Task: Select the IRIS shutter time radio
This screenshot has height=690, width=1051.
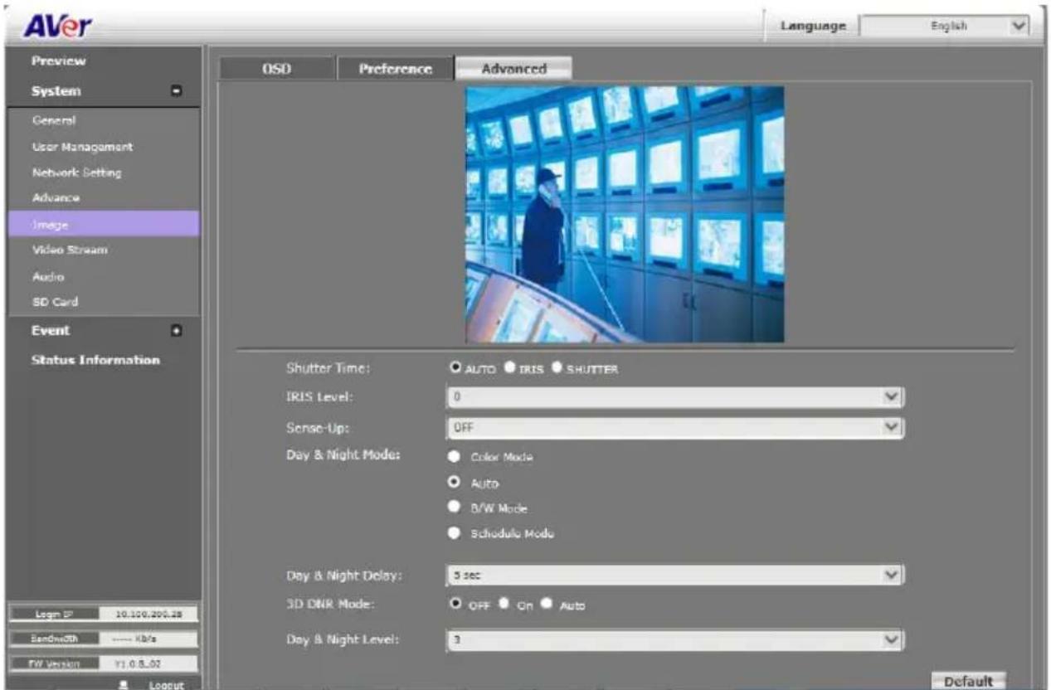Action: click(504, 369)
